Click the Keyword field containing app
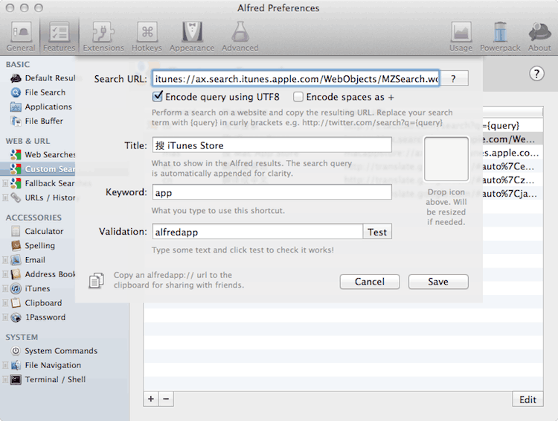Image resolution: width=558 pixels, height=421 pixels. pos(272,192)
